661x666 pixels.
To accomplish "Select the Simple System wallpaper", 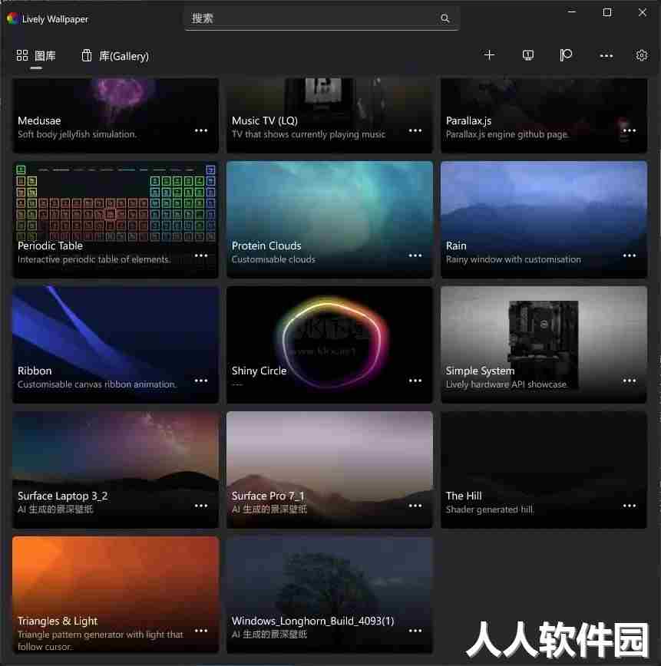I will pos(544,345).
